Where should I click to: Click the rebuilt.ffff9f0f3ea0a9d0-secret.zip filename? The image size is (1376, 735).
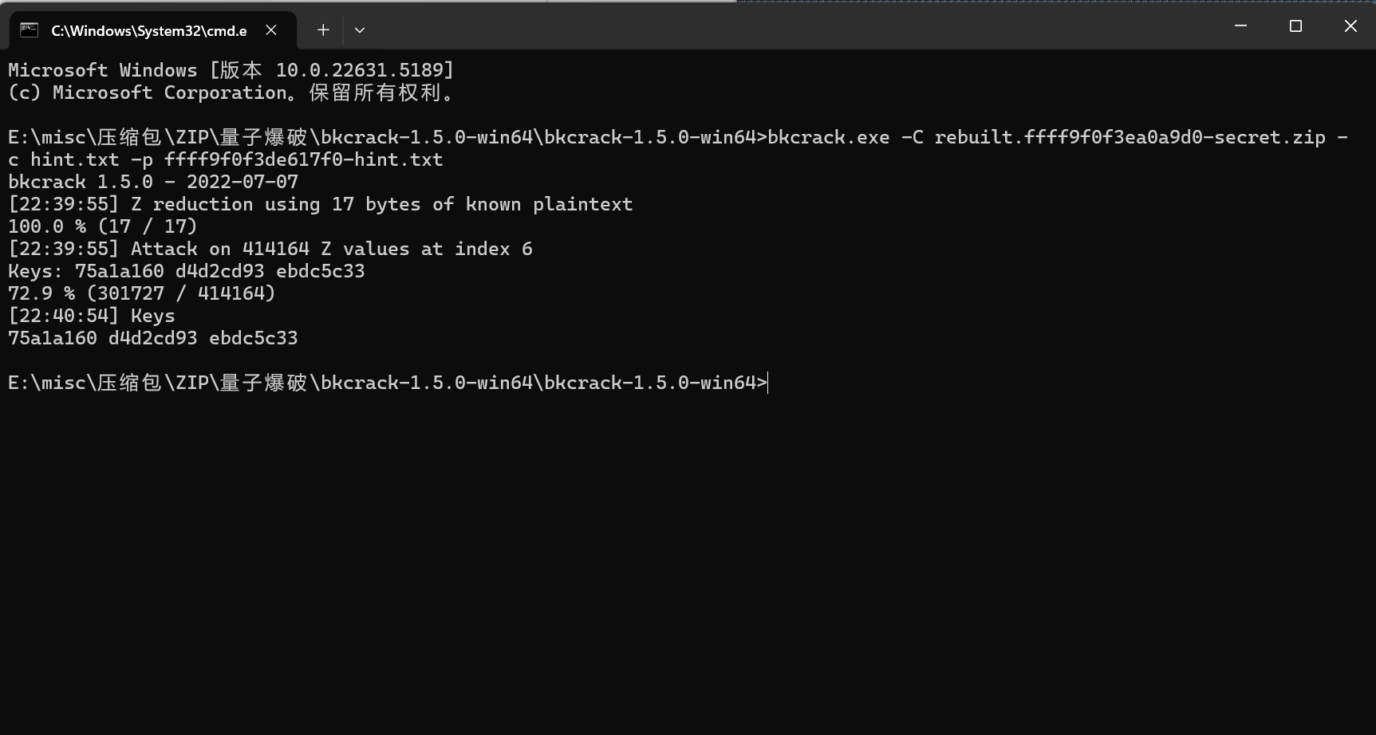1130,137
